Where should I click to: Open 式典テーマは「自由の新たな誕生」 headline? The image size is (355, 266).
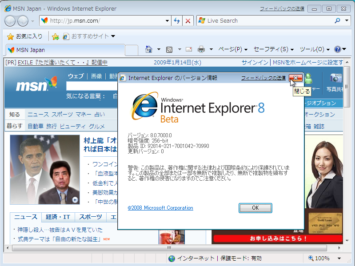[x=60, y=239]
